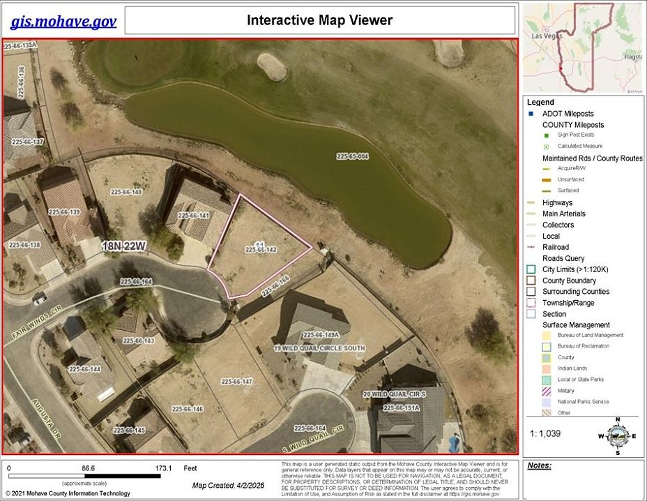This screenshot has height=501, width=647.
Task: Click the City Limits teal box symbol
Action: click(531, 269)
